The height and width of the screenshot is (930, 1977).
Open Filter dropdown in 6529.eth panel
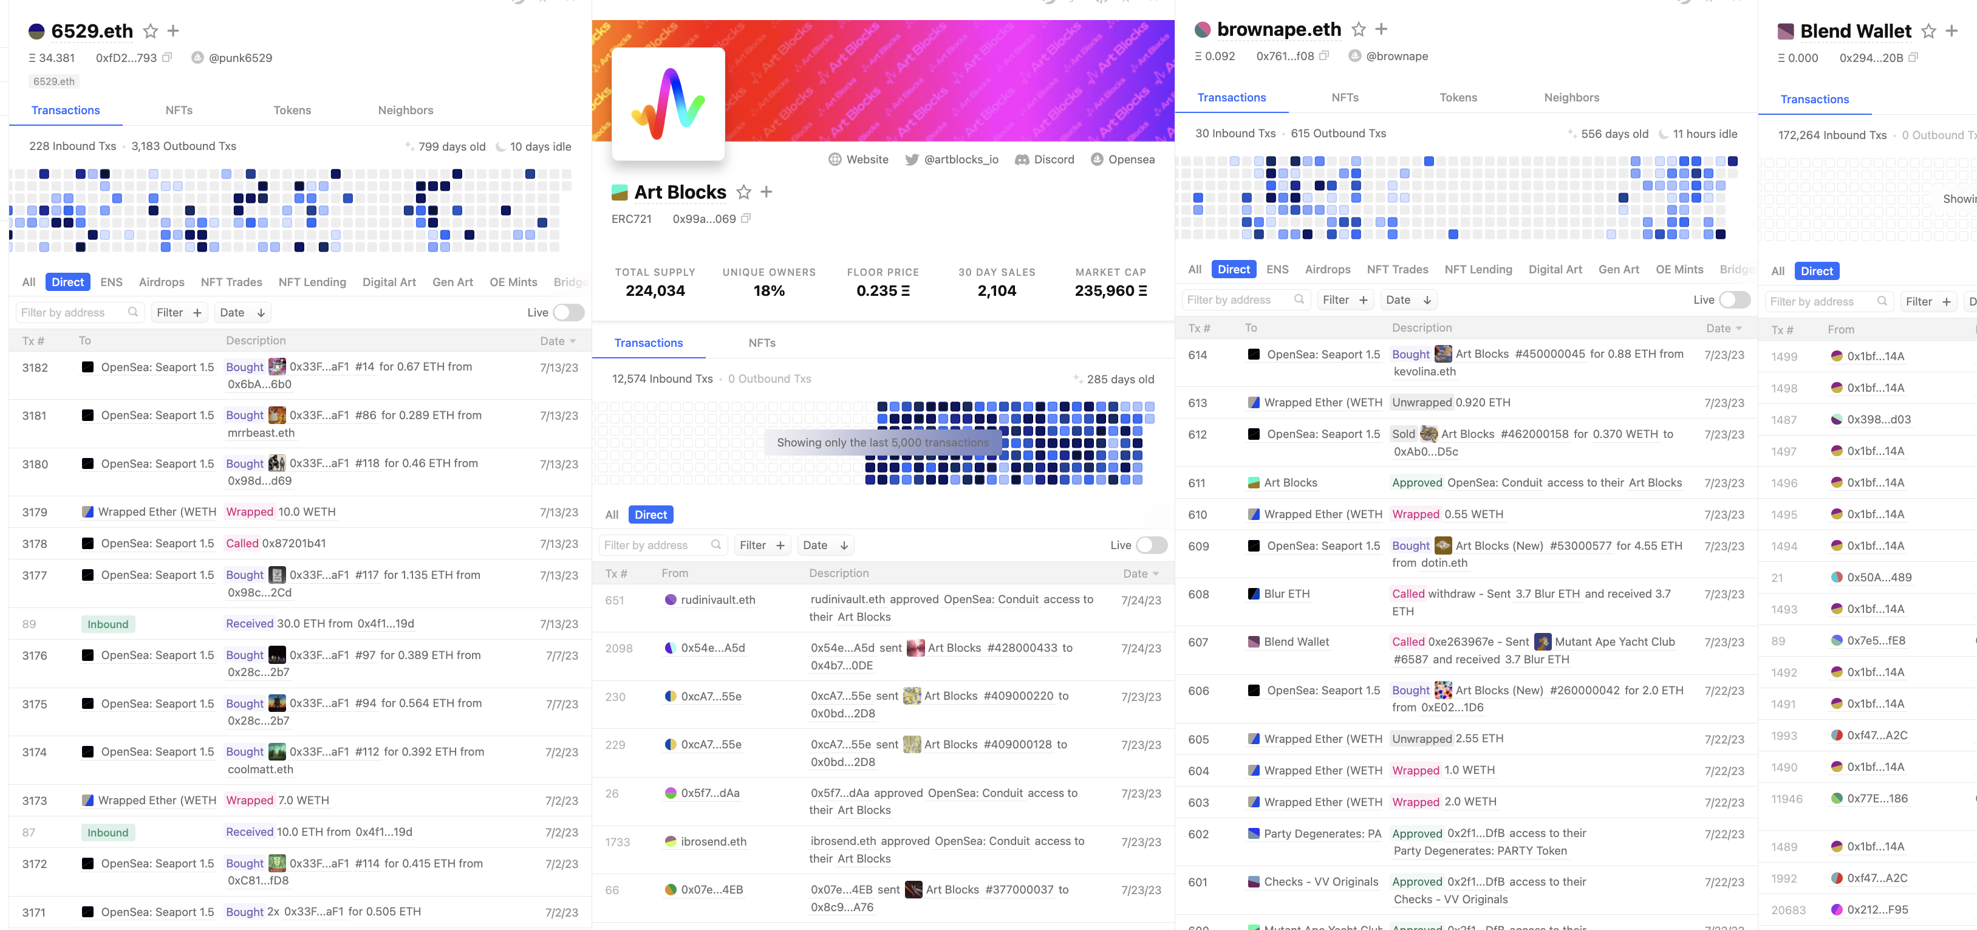(179, 312)
